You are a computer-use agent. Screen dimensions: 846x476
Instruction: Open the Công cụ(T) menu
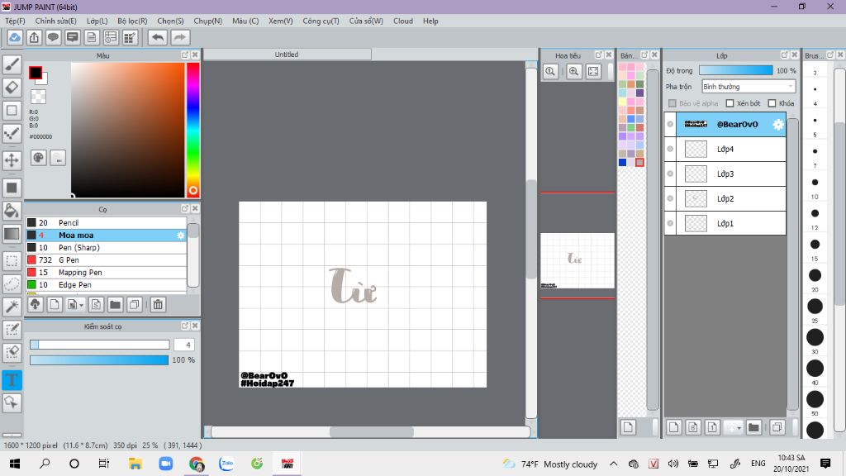pos(321,21)
